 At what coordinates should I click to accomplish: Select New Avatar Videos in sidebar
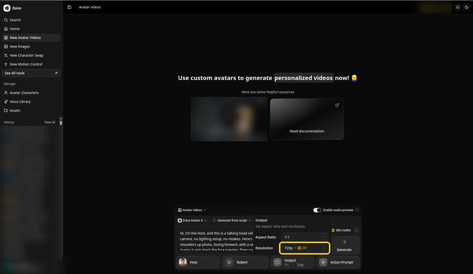click(32, 38)
